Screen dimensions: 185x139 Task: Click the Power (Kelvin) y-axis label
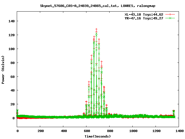[3, 70]
